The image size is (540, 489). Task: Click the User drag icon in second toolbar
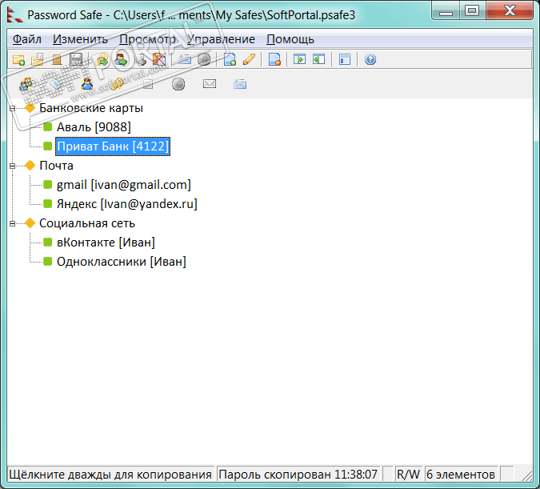pos(86,84)
